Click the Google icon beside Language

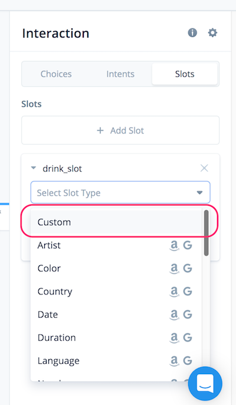[188, 361]
